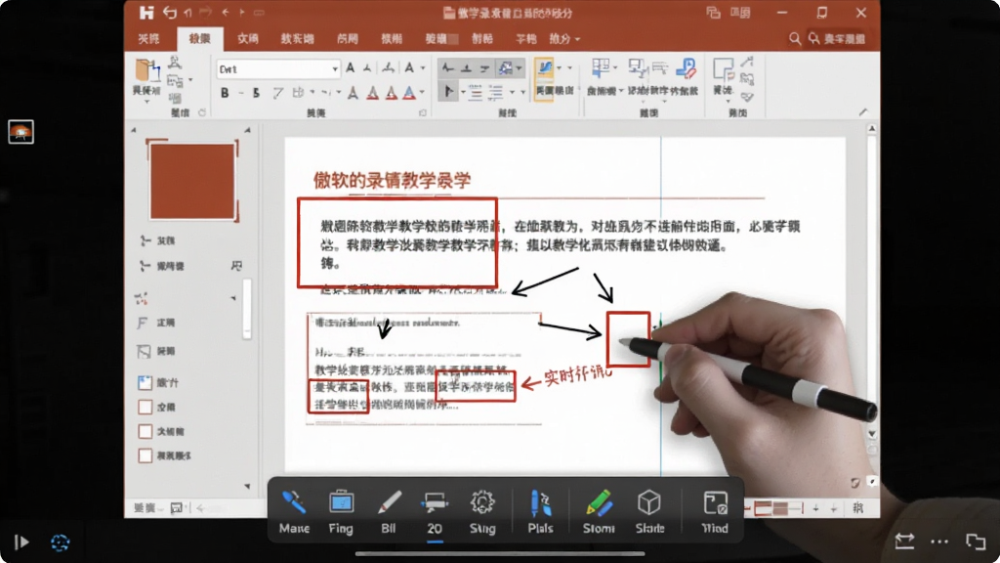Select the blue marker 'Mane' tool
Screen dimensions: 1000x563
pyautogui.click(x=294, y=511)
